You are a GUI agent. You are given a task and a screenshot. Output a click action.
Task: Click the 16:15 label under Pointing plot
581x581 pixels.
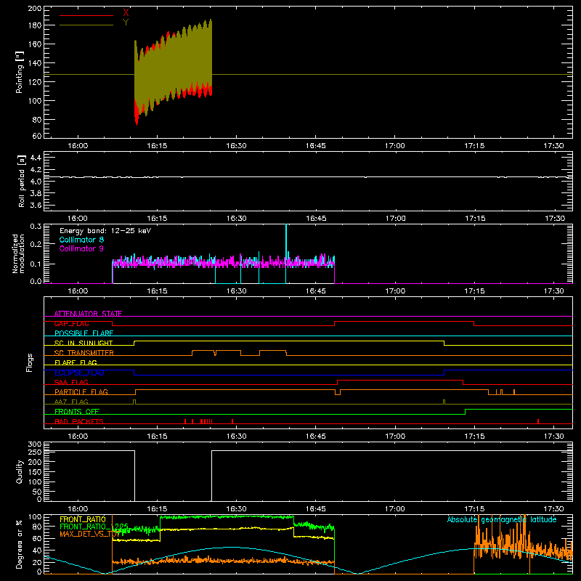157,146
